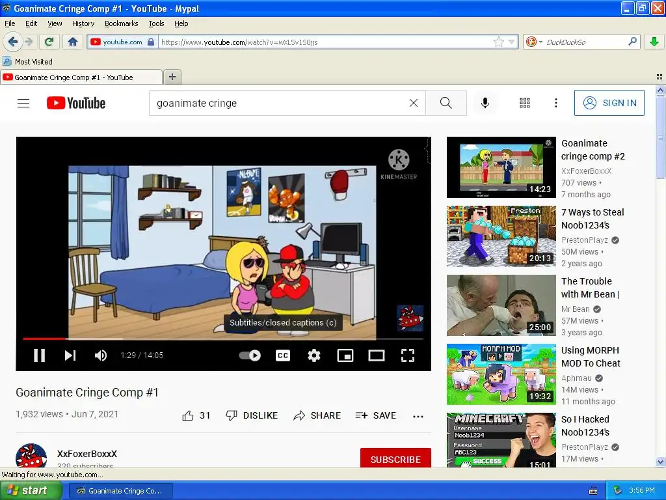Viewport: 666px width, 500px height.
Task: Toggle closed captions CC button
Action: tap(283, 355)
